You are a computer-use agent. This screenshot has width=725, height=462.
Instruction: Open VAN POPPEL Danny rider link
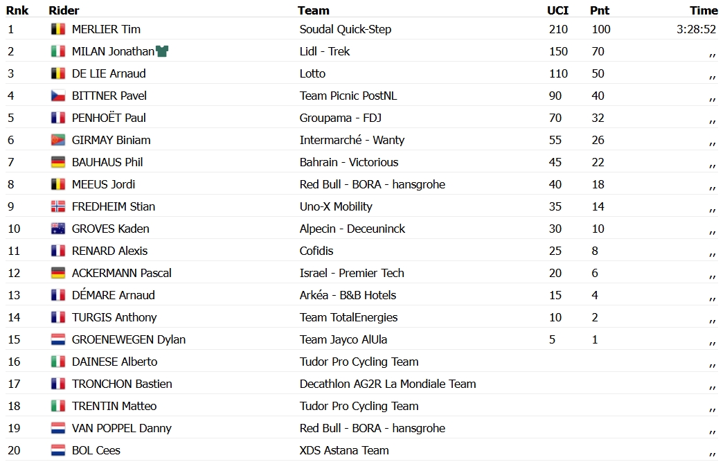122,428
